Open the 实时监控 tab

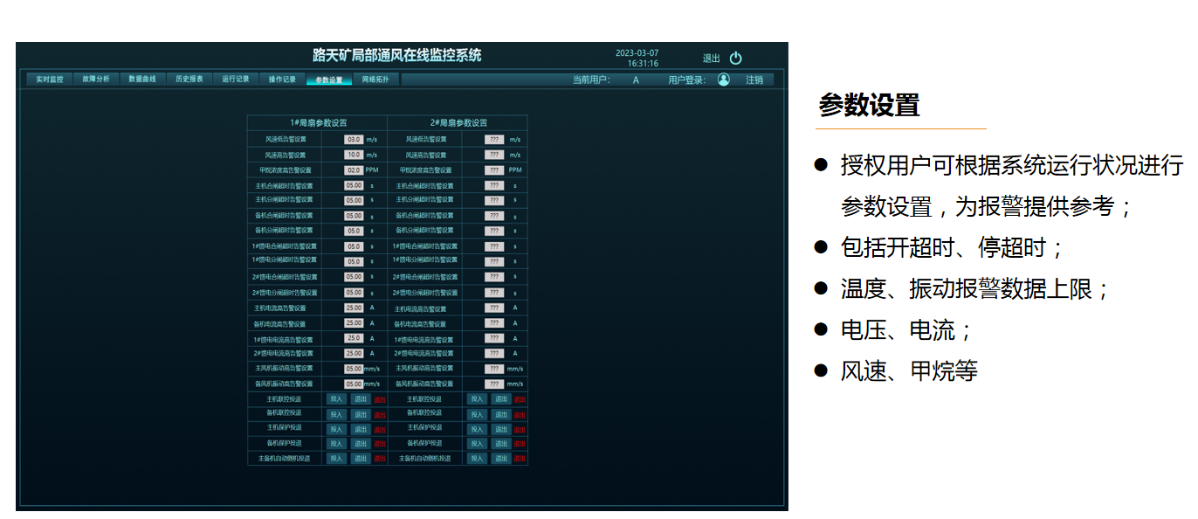click(x=49, y=80)
